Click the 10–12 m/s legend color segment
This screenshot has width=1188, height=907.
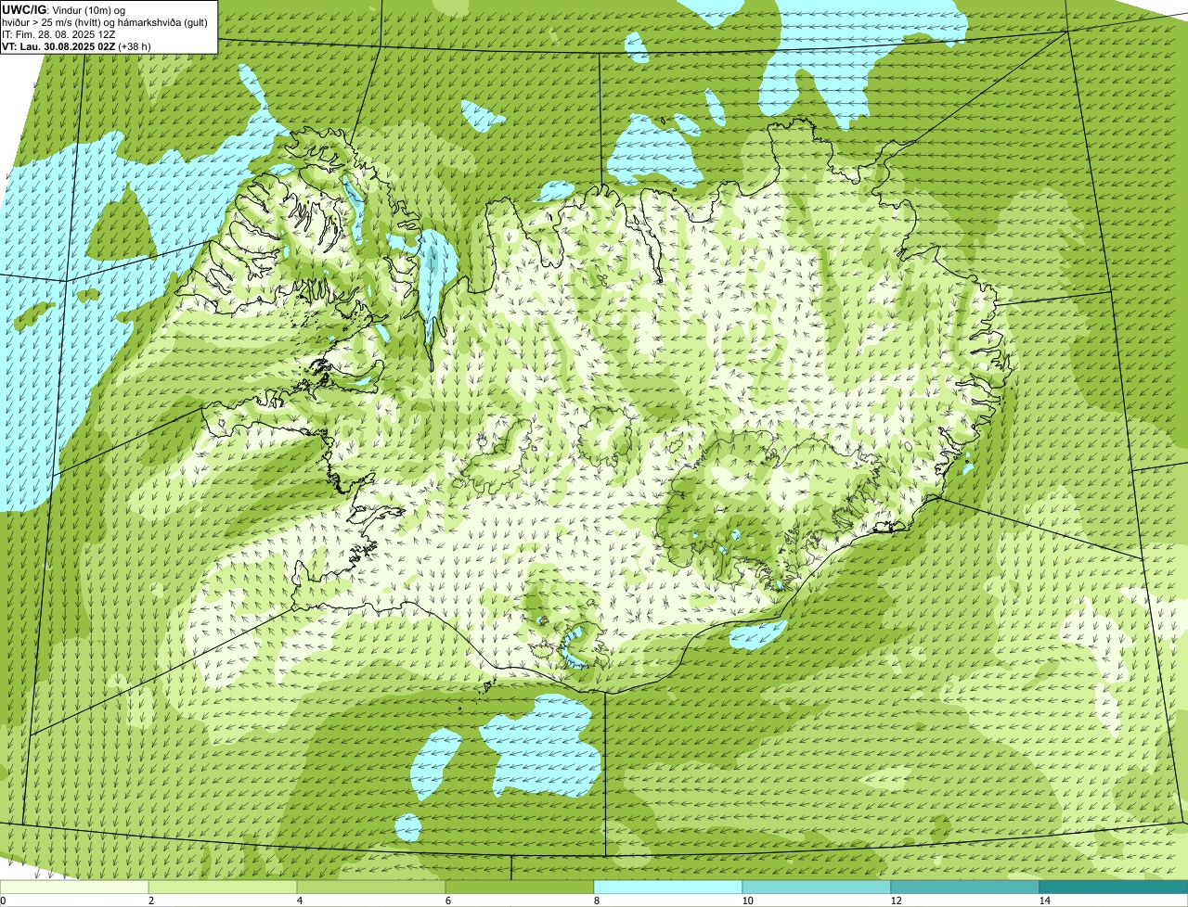(817, 887)
